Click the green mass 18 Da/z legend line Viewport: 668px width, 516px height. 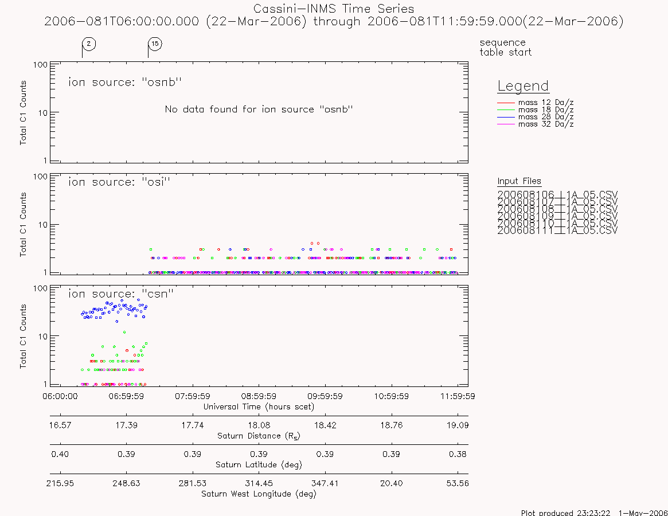pyautogui.click(x=506, y=110)
